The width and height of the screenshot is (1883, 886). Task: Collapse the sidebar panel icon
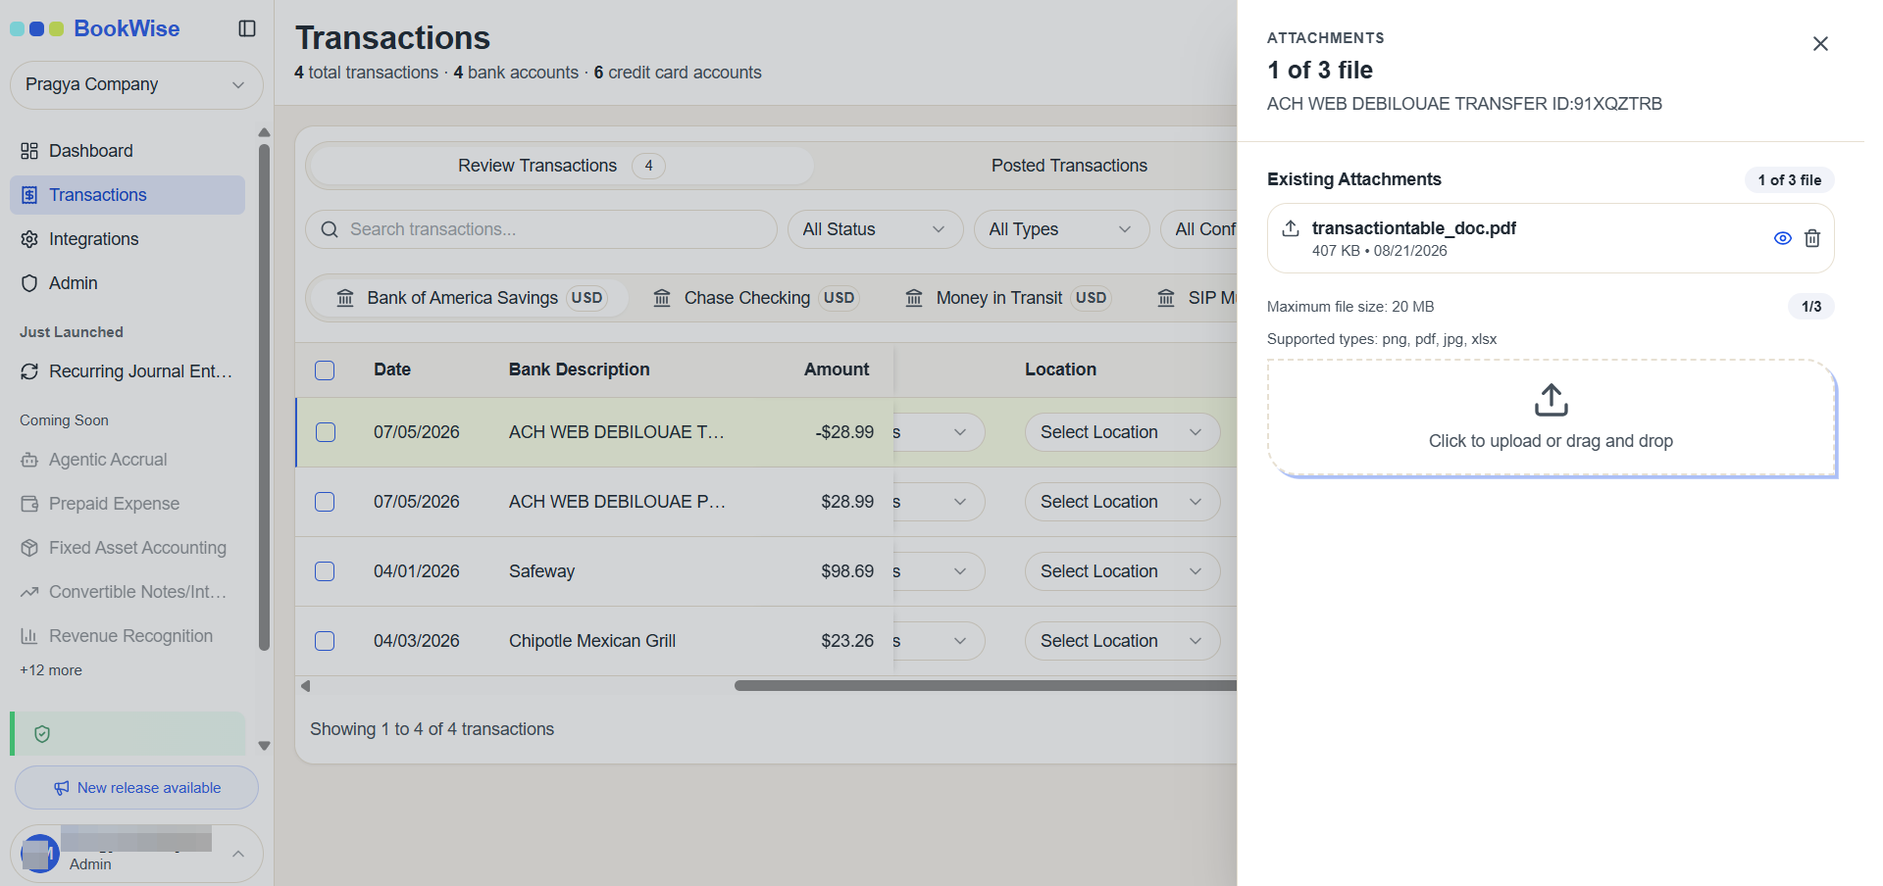[x=247, y=28]
